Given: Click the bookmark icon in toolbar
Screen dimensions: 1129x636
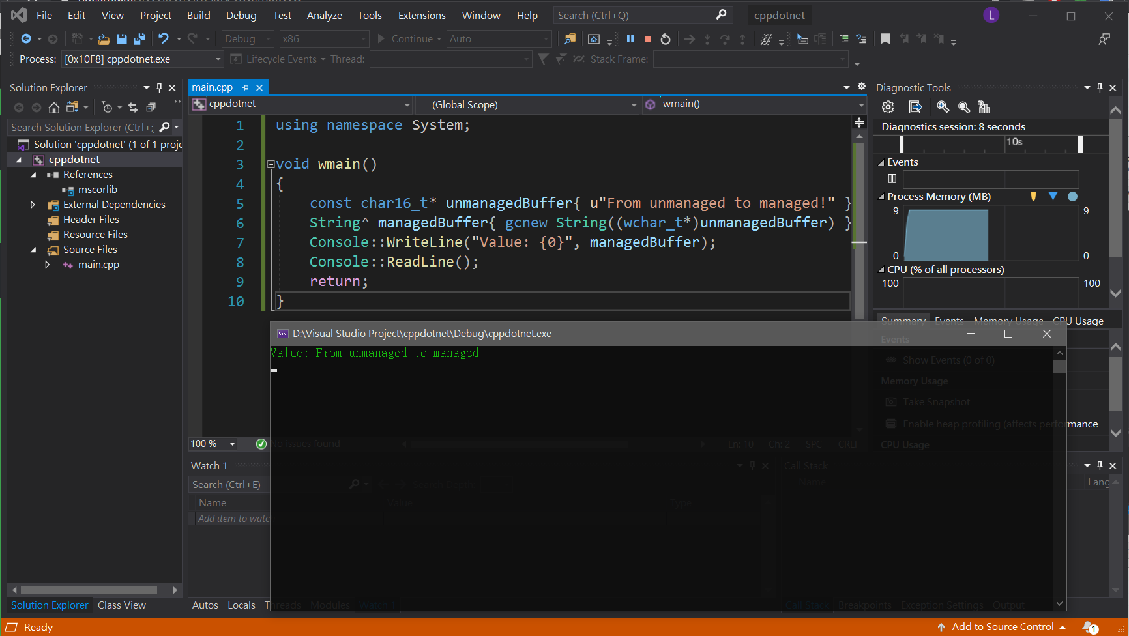Looking at the screenshot, I should coord(885,39).
